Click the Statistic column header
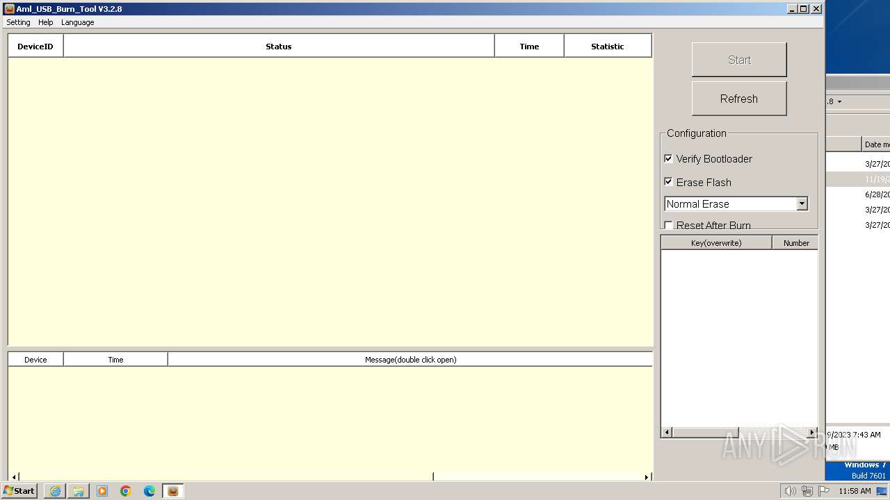This screenshot has height=500, width=890. tap(608, 47)
